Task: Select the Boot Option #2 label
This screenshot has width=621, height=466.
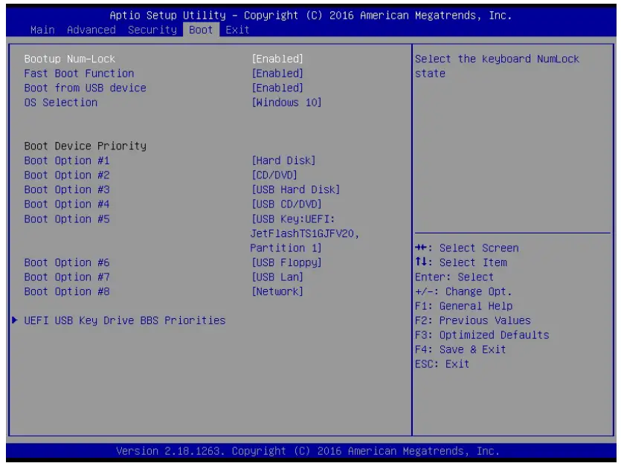Action: [x=67, y=175]
